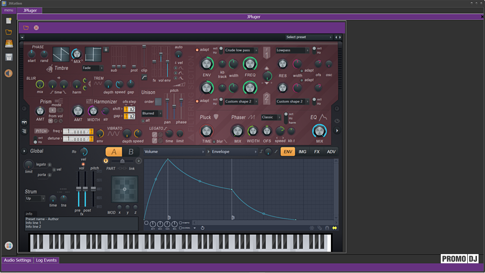Click the clip slider handle

click(144, 47)
